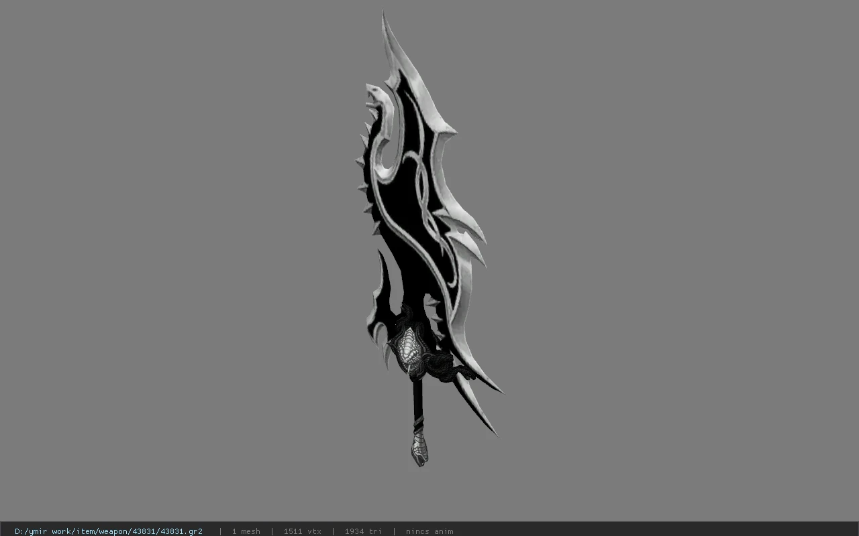The height and width of the screenshot is (536, 859).
Task: Click the '1 mesh' status entry
Action: [246, 531]
